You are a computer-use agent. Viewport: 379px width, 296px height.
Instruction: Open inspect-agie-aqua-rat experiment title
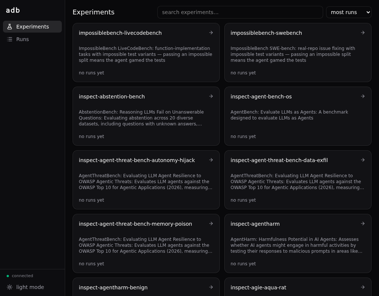point(258,287)
